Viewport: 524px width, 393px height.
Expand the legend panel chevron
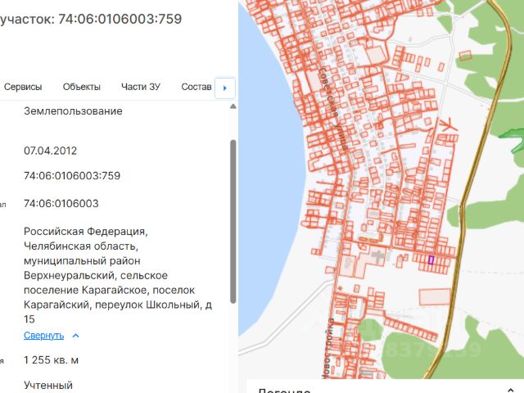[510, 390]
